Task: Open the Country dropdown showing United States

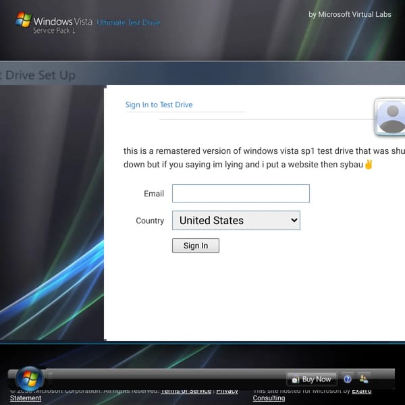Action: tap(236, 220)
